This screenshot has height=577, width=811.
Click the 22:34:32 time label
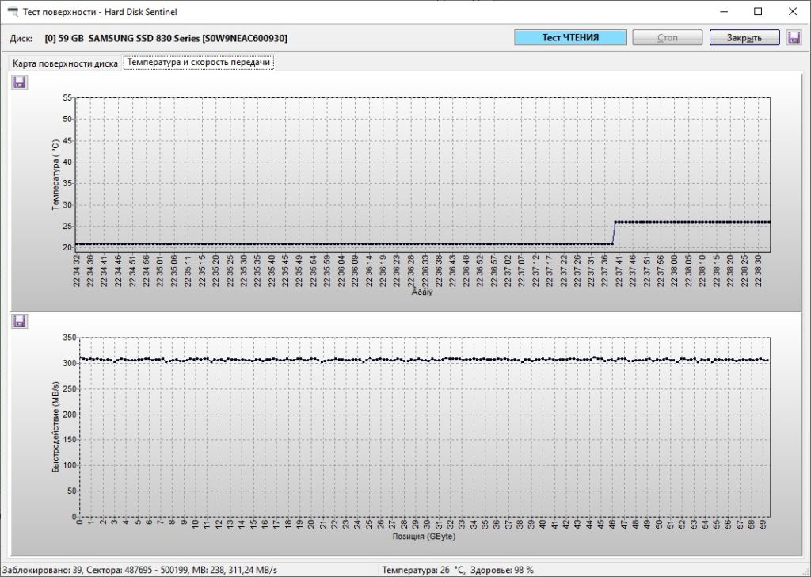(x=77, y=271)
